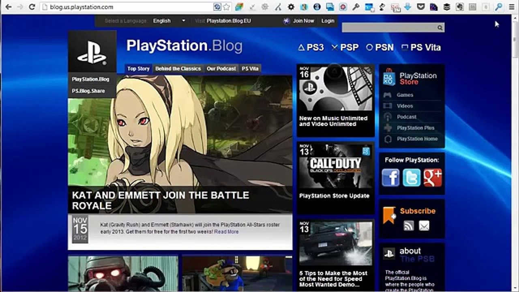Click the home icon beside PlayStation Home
519x292 pixels.
[x=388, y=139]
